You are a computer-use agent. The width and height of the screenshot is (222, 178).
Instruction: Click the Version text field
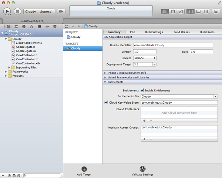pos(145,52)
